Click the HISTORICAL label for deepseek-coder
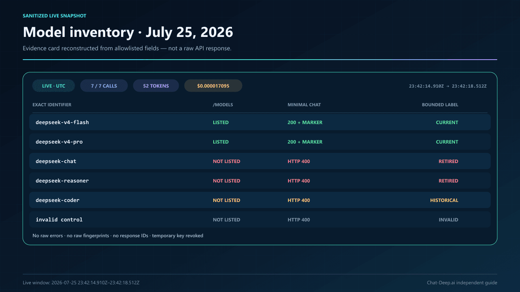This screenshot has height=292, width=520. 444,200
